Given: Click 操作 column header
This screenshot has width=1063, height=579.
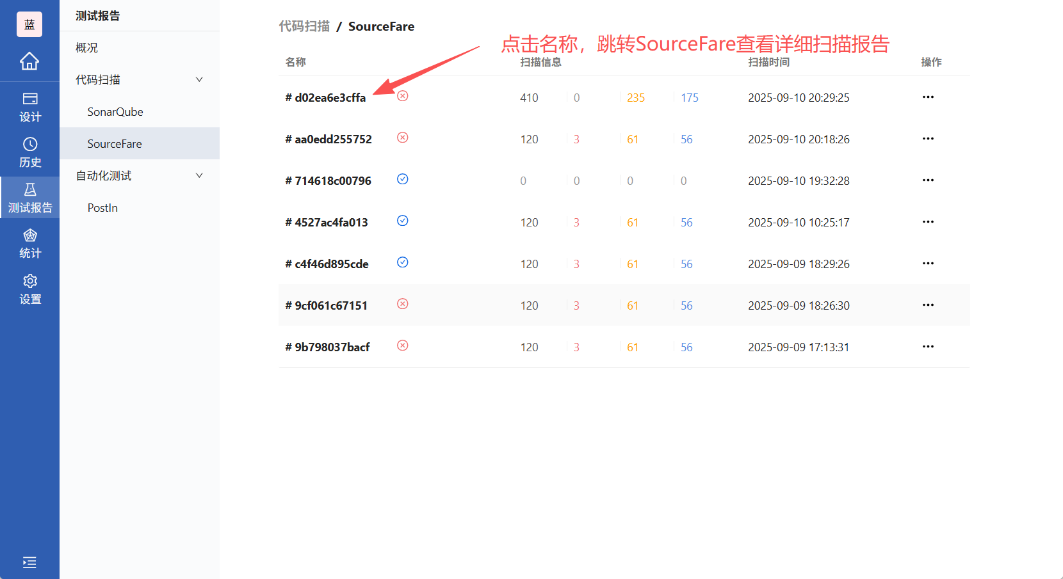Looking at the screenshot, I should 931,62.
